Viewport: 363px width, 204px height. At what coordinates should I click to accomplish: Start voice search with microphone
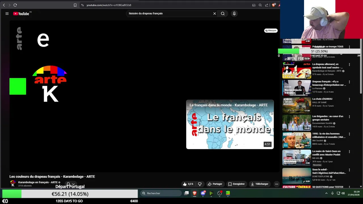234,13
